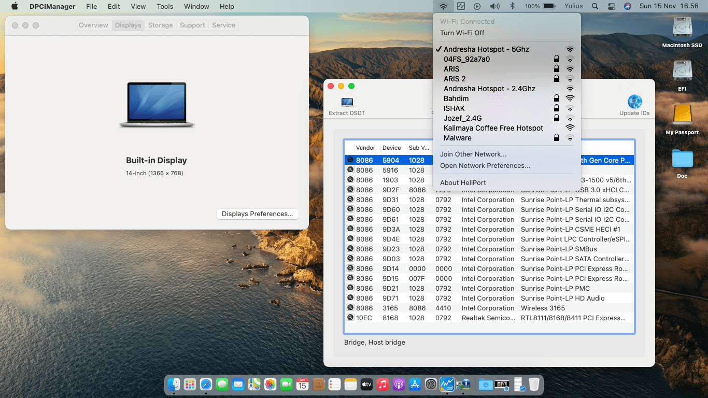This screenshot has width=708, height=398.
Task: Select Andresha Hotspot - 2.4Ghz network
Action: pyautogui.click(x=489, y=89)
